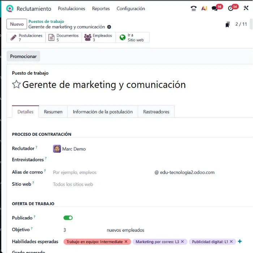
Task: Switch to the Rastreadores tab
Action: click(156, 112)
